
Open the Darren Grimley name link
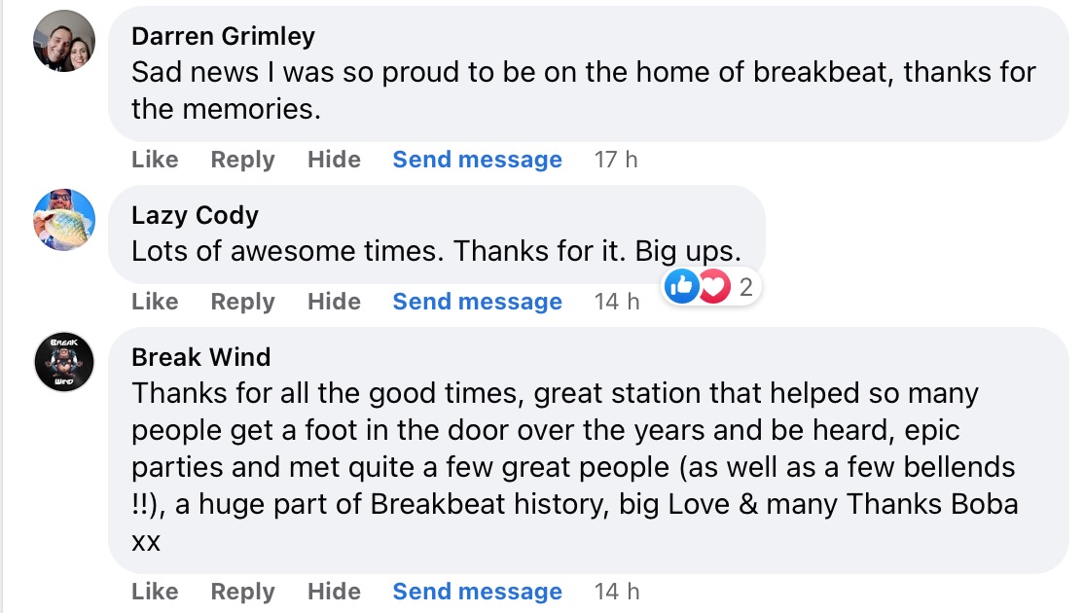pyautogui.click(x=223, y=37)
